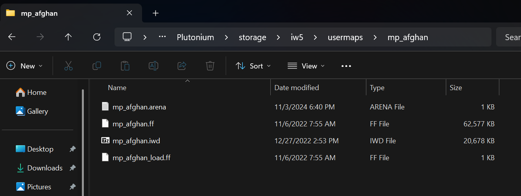521x196 pixels.
Task: Click the Cut scissors icon
Action: [68, 66]
